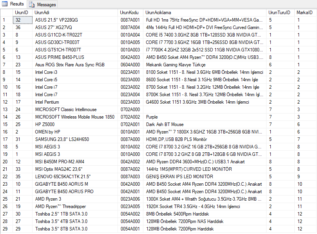The image size is (317, 234).
Task: Click the MarkaID column header
Action: tap(306, 13)
